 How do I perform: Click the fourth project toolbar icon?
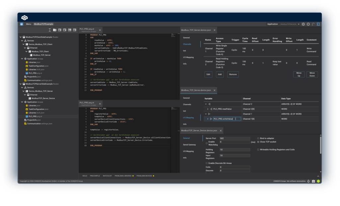70,30
